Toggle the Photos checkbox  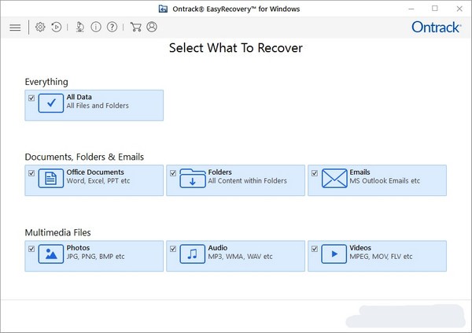pos(31,249)
